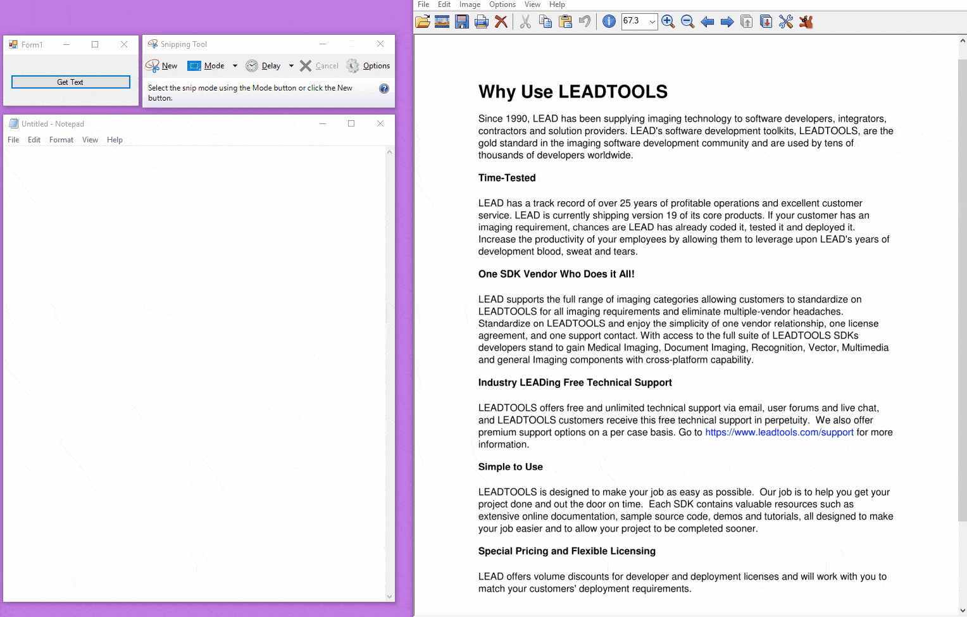Open the viewer View menu
Screen dimensions: 967x617
pos(532,4)
